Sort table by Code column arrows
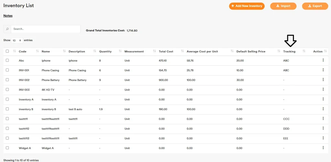Viewport: 331px width, 162px height. [37, 51]
